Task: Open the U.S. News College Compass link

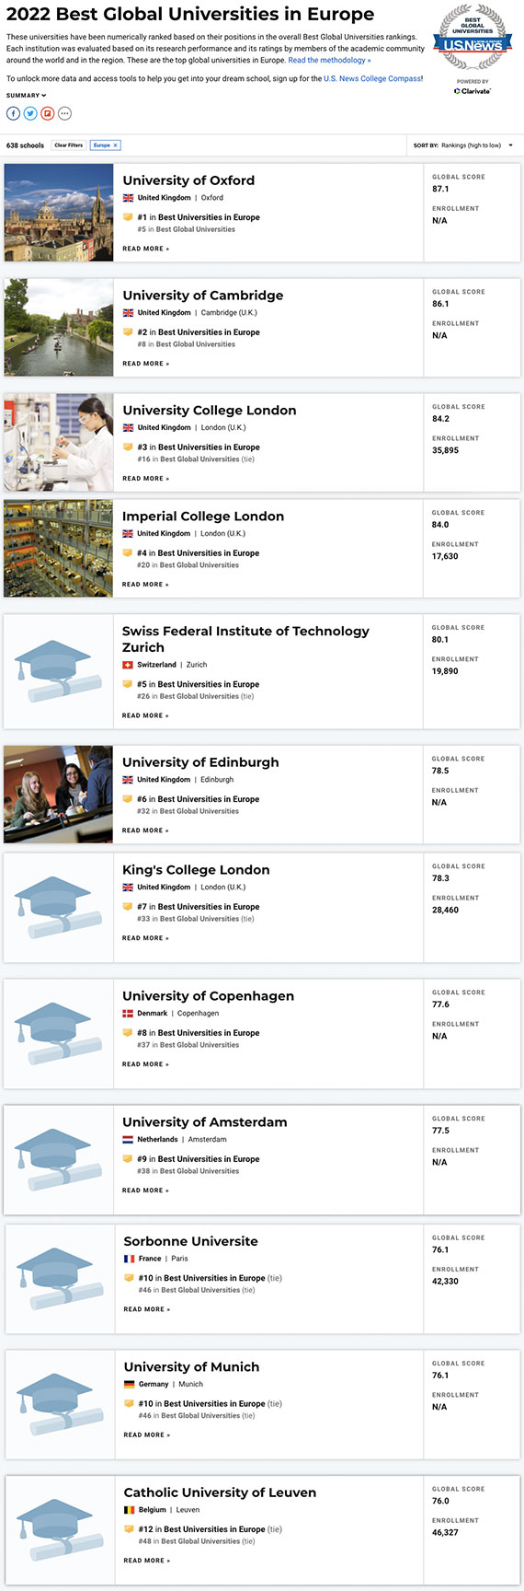Action: coord(372,79)
